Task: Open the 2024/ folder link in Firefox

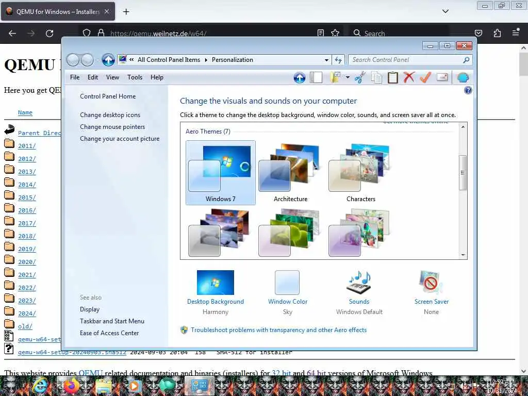Action: [27, 313]
